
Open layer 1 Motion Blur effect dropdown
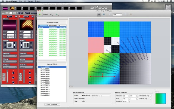pos(10,50)
